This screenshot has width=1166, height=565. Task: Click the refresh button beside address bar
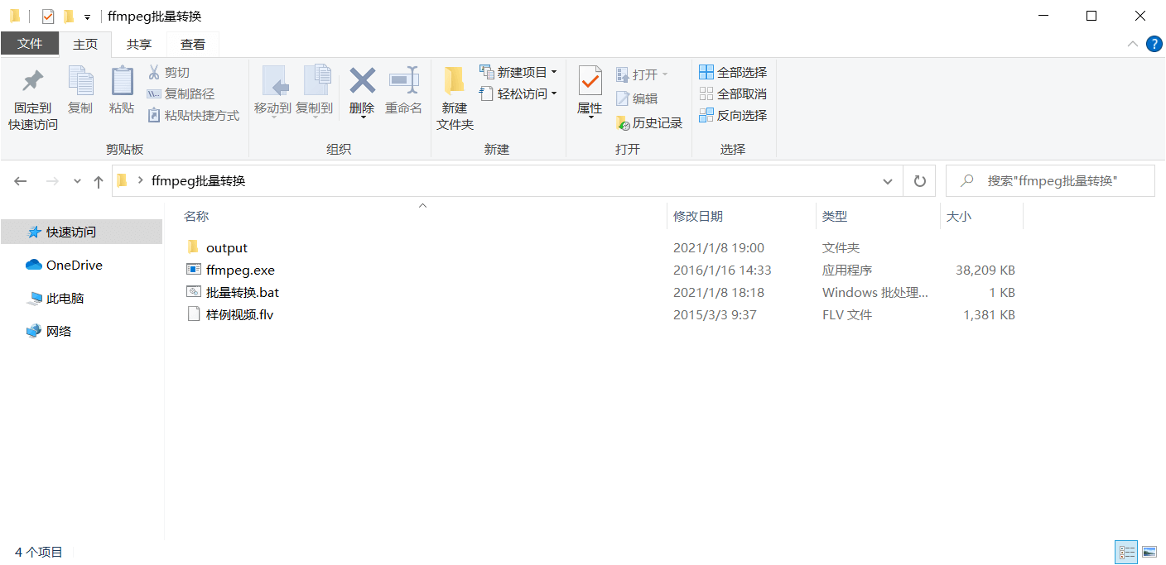919,181
